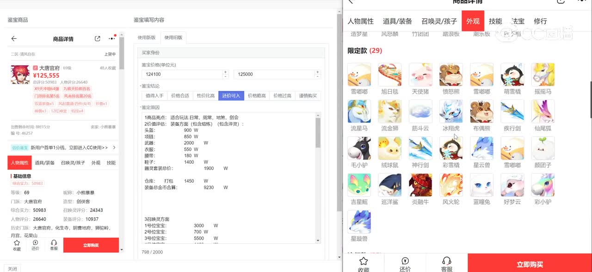Click 客服 headset in the right panel
The height and width of the screenshot is (272, 592).
coord(447,264)
